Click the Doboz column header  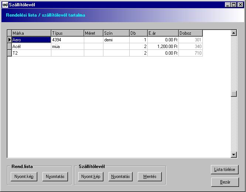[x=191, y=33]
